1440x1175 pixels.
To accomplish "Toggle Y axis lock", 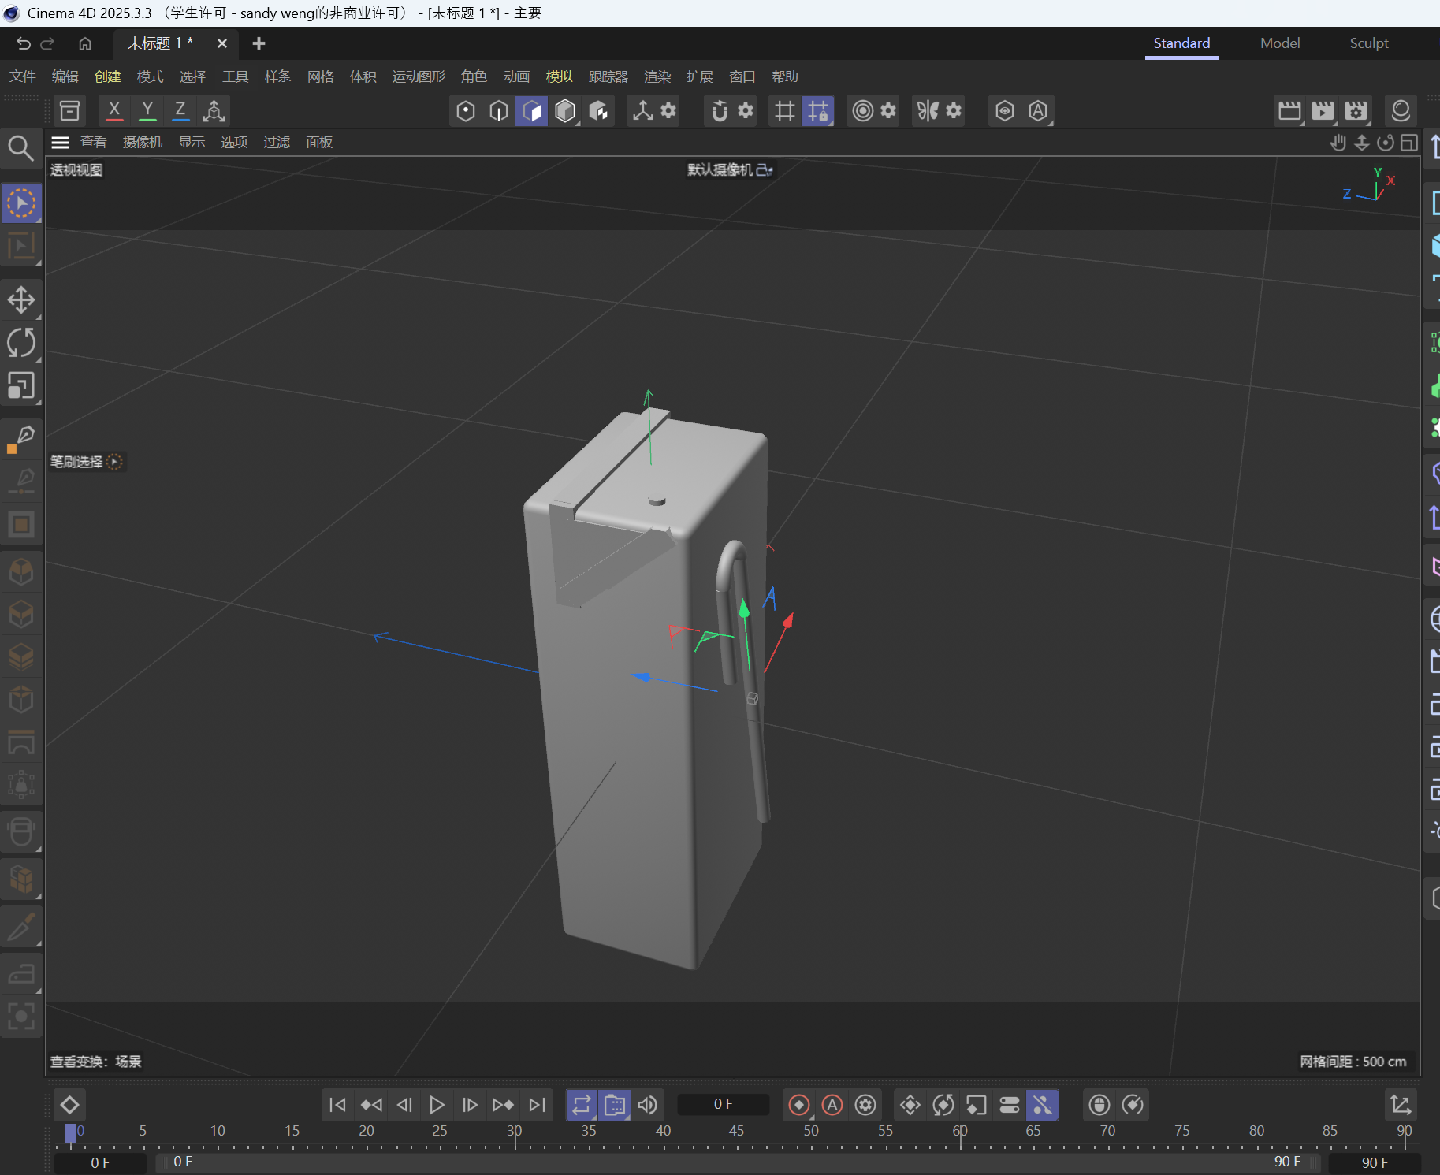I will (147, 110).
